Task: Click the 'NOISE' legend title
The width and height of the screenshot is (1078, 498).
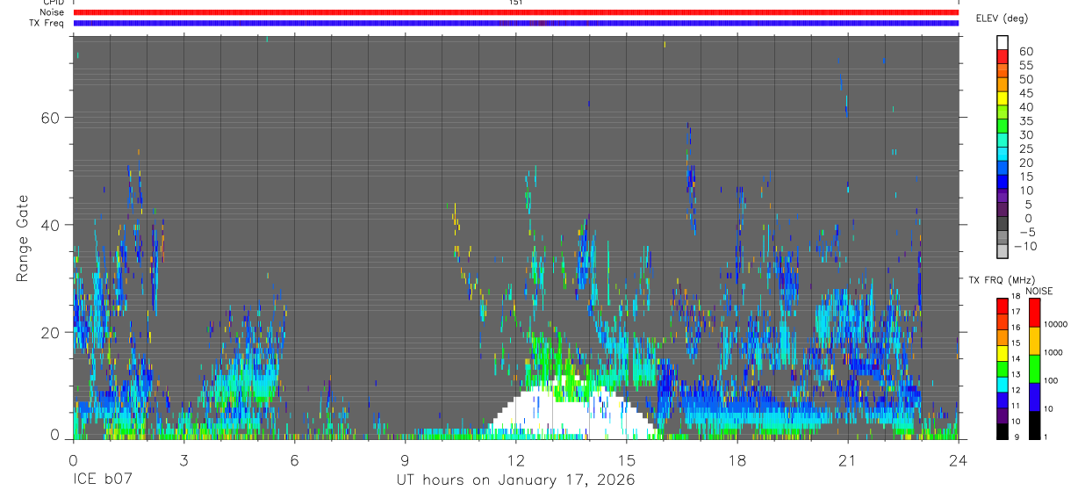Action: 1038,291
